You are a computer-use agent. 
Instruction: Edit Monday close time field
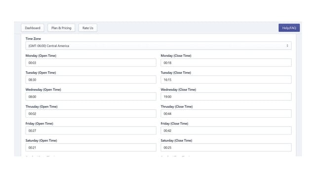pyautogui.click(x=226, y=63)
